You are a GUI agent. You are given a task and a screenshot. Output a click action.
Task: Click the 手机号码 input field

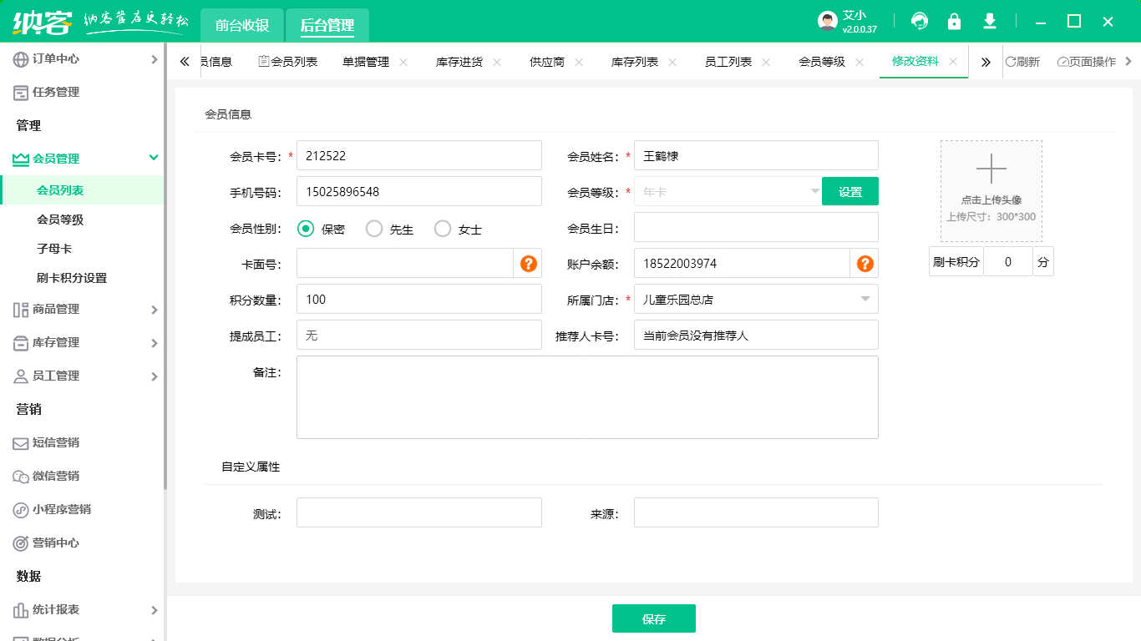click(419, 191)
